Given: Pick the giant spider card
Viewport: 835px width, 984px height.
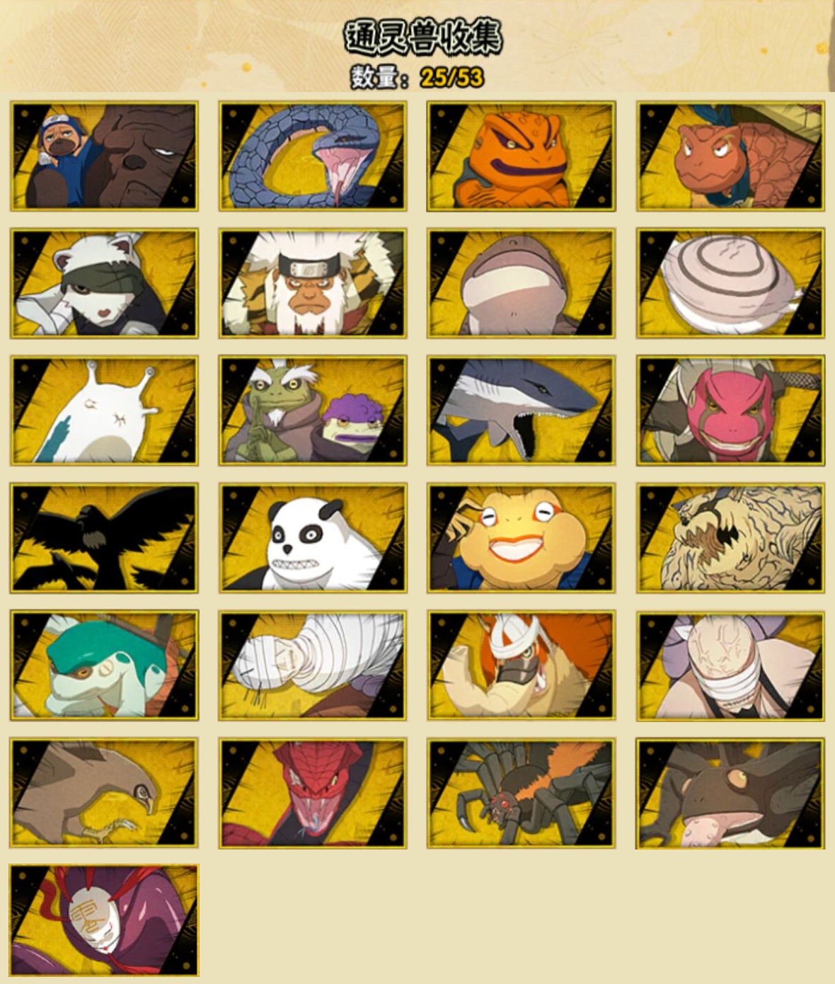Looking at the screenshot, I should coord(522,793).
